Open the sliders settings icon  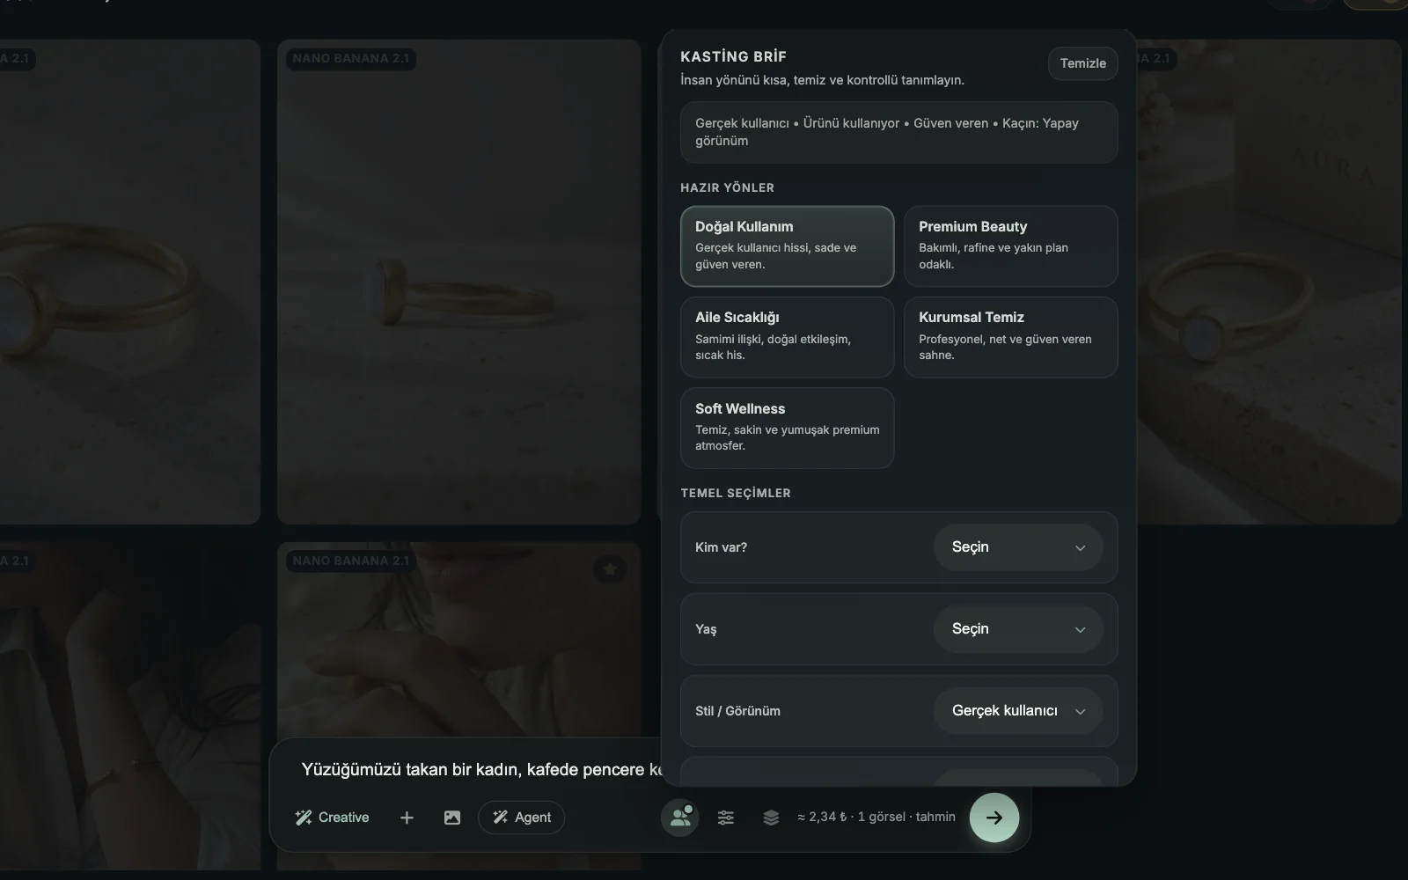click(x=726, y=818)
